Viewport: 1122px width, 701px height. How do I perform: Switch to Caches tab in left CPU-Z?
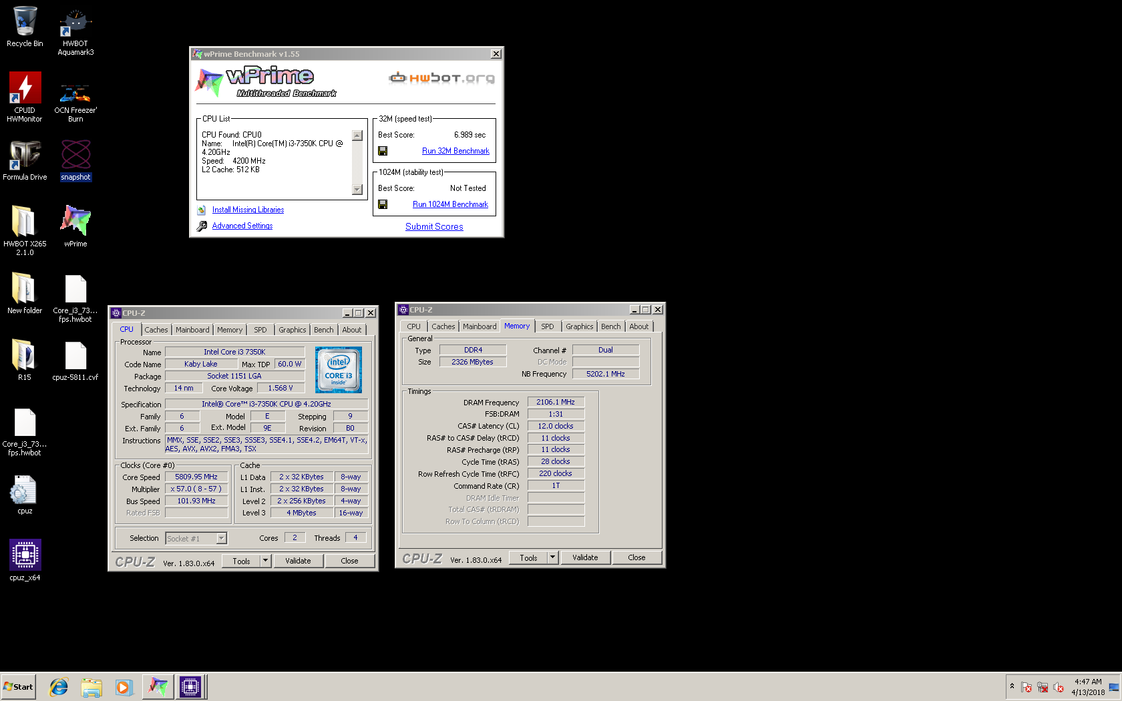pos(156,330)
